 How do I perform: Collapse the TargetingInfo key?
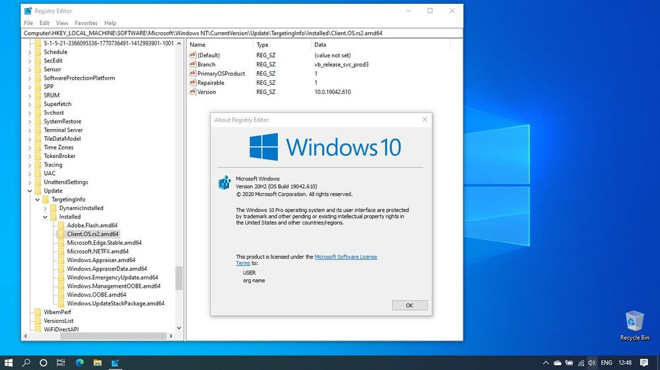(38, 199)
